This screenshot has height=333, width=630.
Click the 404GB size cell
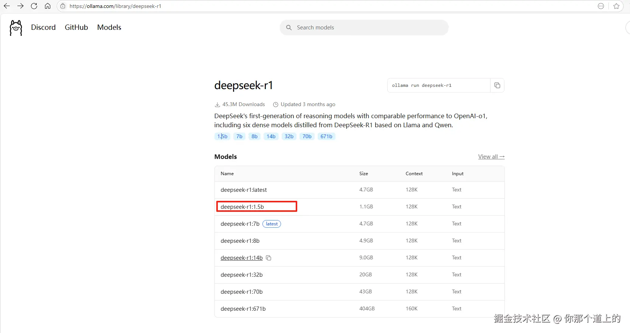pos(367,309)
